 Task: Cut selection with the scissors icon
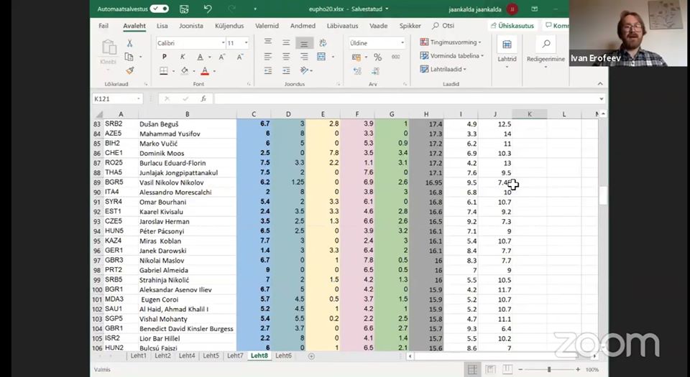pos(130,43)
